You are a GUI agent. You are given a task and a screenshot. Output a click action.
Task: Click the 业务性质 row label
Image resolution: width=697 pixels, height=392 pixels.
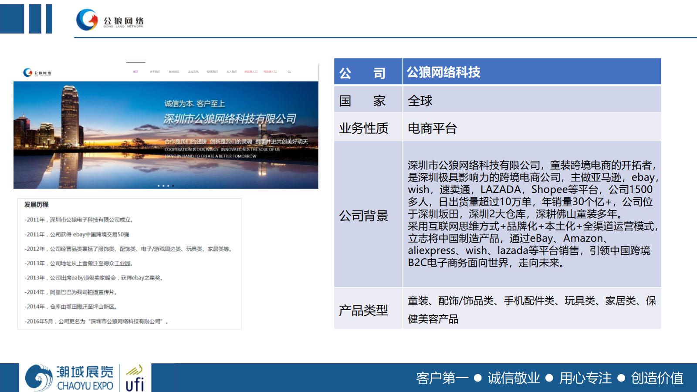368,127
